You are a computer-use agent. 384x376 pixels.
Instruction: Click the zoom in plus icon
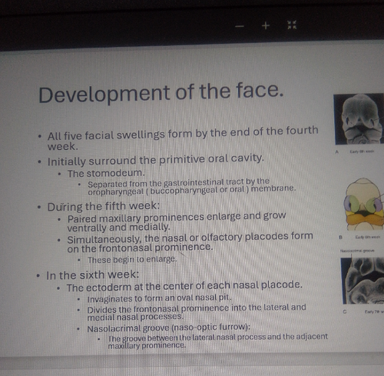point(266,25)
